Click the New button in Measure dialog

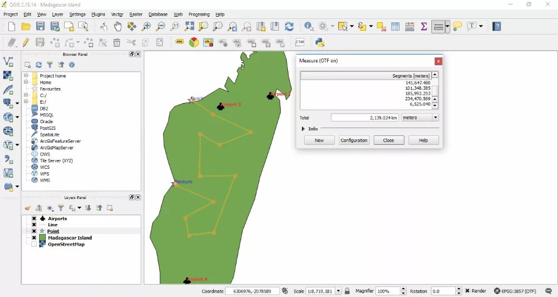[x=319, y=140]
